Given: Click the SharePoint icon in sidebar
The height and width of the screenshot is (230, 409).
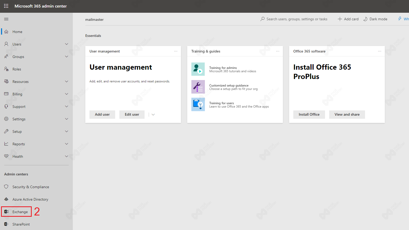Looking at the screenshot, I should [x=6, y=224].
